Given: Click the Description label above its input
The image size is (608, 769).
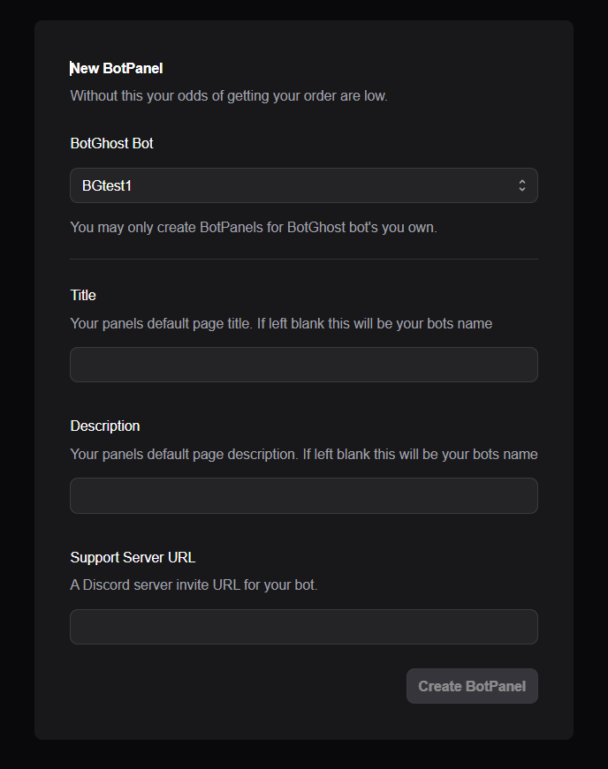Looking at the screenshot, I should (x=104, y=426).
